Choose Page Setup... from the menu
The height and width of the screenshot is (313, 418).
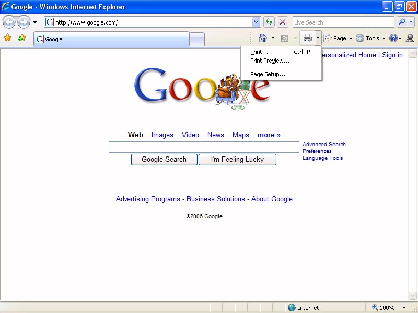[281, 74]
